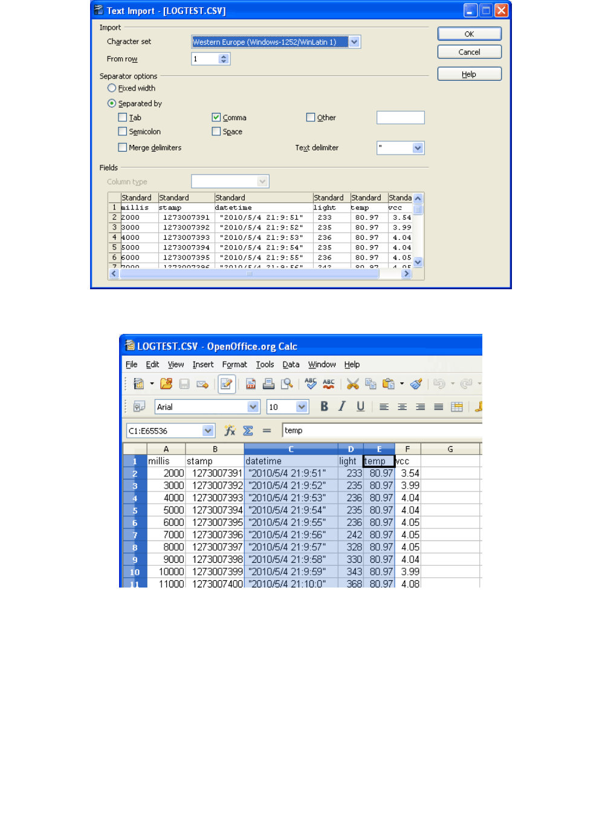Apply Underline formatting

coord(360,406)
